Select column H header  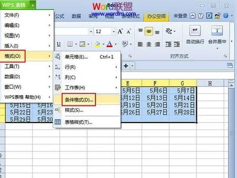(210, 83)
